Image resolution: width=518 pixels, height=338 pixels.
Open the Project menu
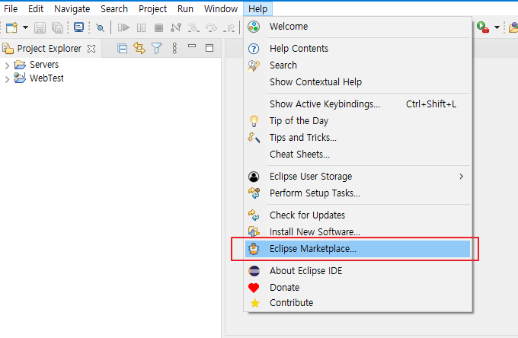coord(153,9)
